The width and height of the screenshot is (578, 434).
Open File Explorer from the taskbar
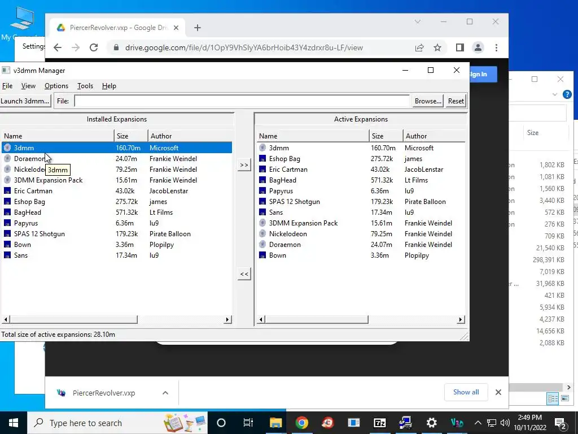coord(275,423)
